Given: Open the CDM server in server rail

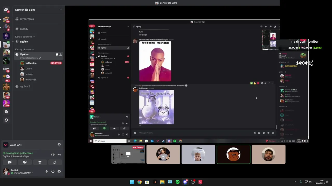Looking at the screenshot, I should tap(6, 69).
